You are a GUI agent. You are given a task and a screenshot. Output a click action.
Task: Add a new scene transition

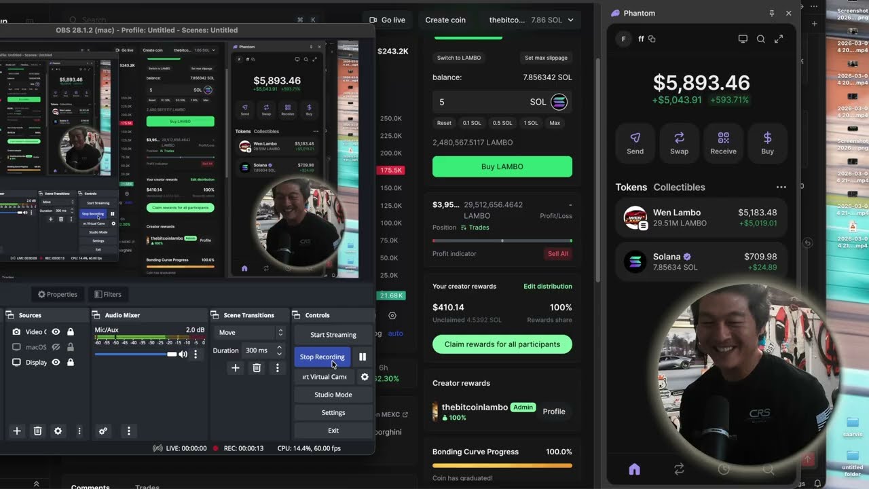pos(236,368)
